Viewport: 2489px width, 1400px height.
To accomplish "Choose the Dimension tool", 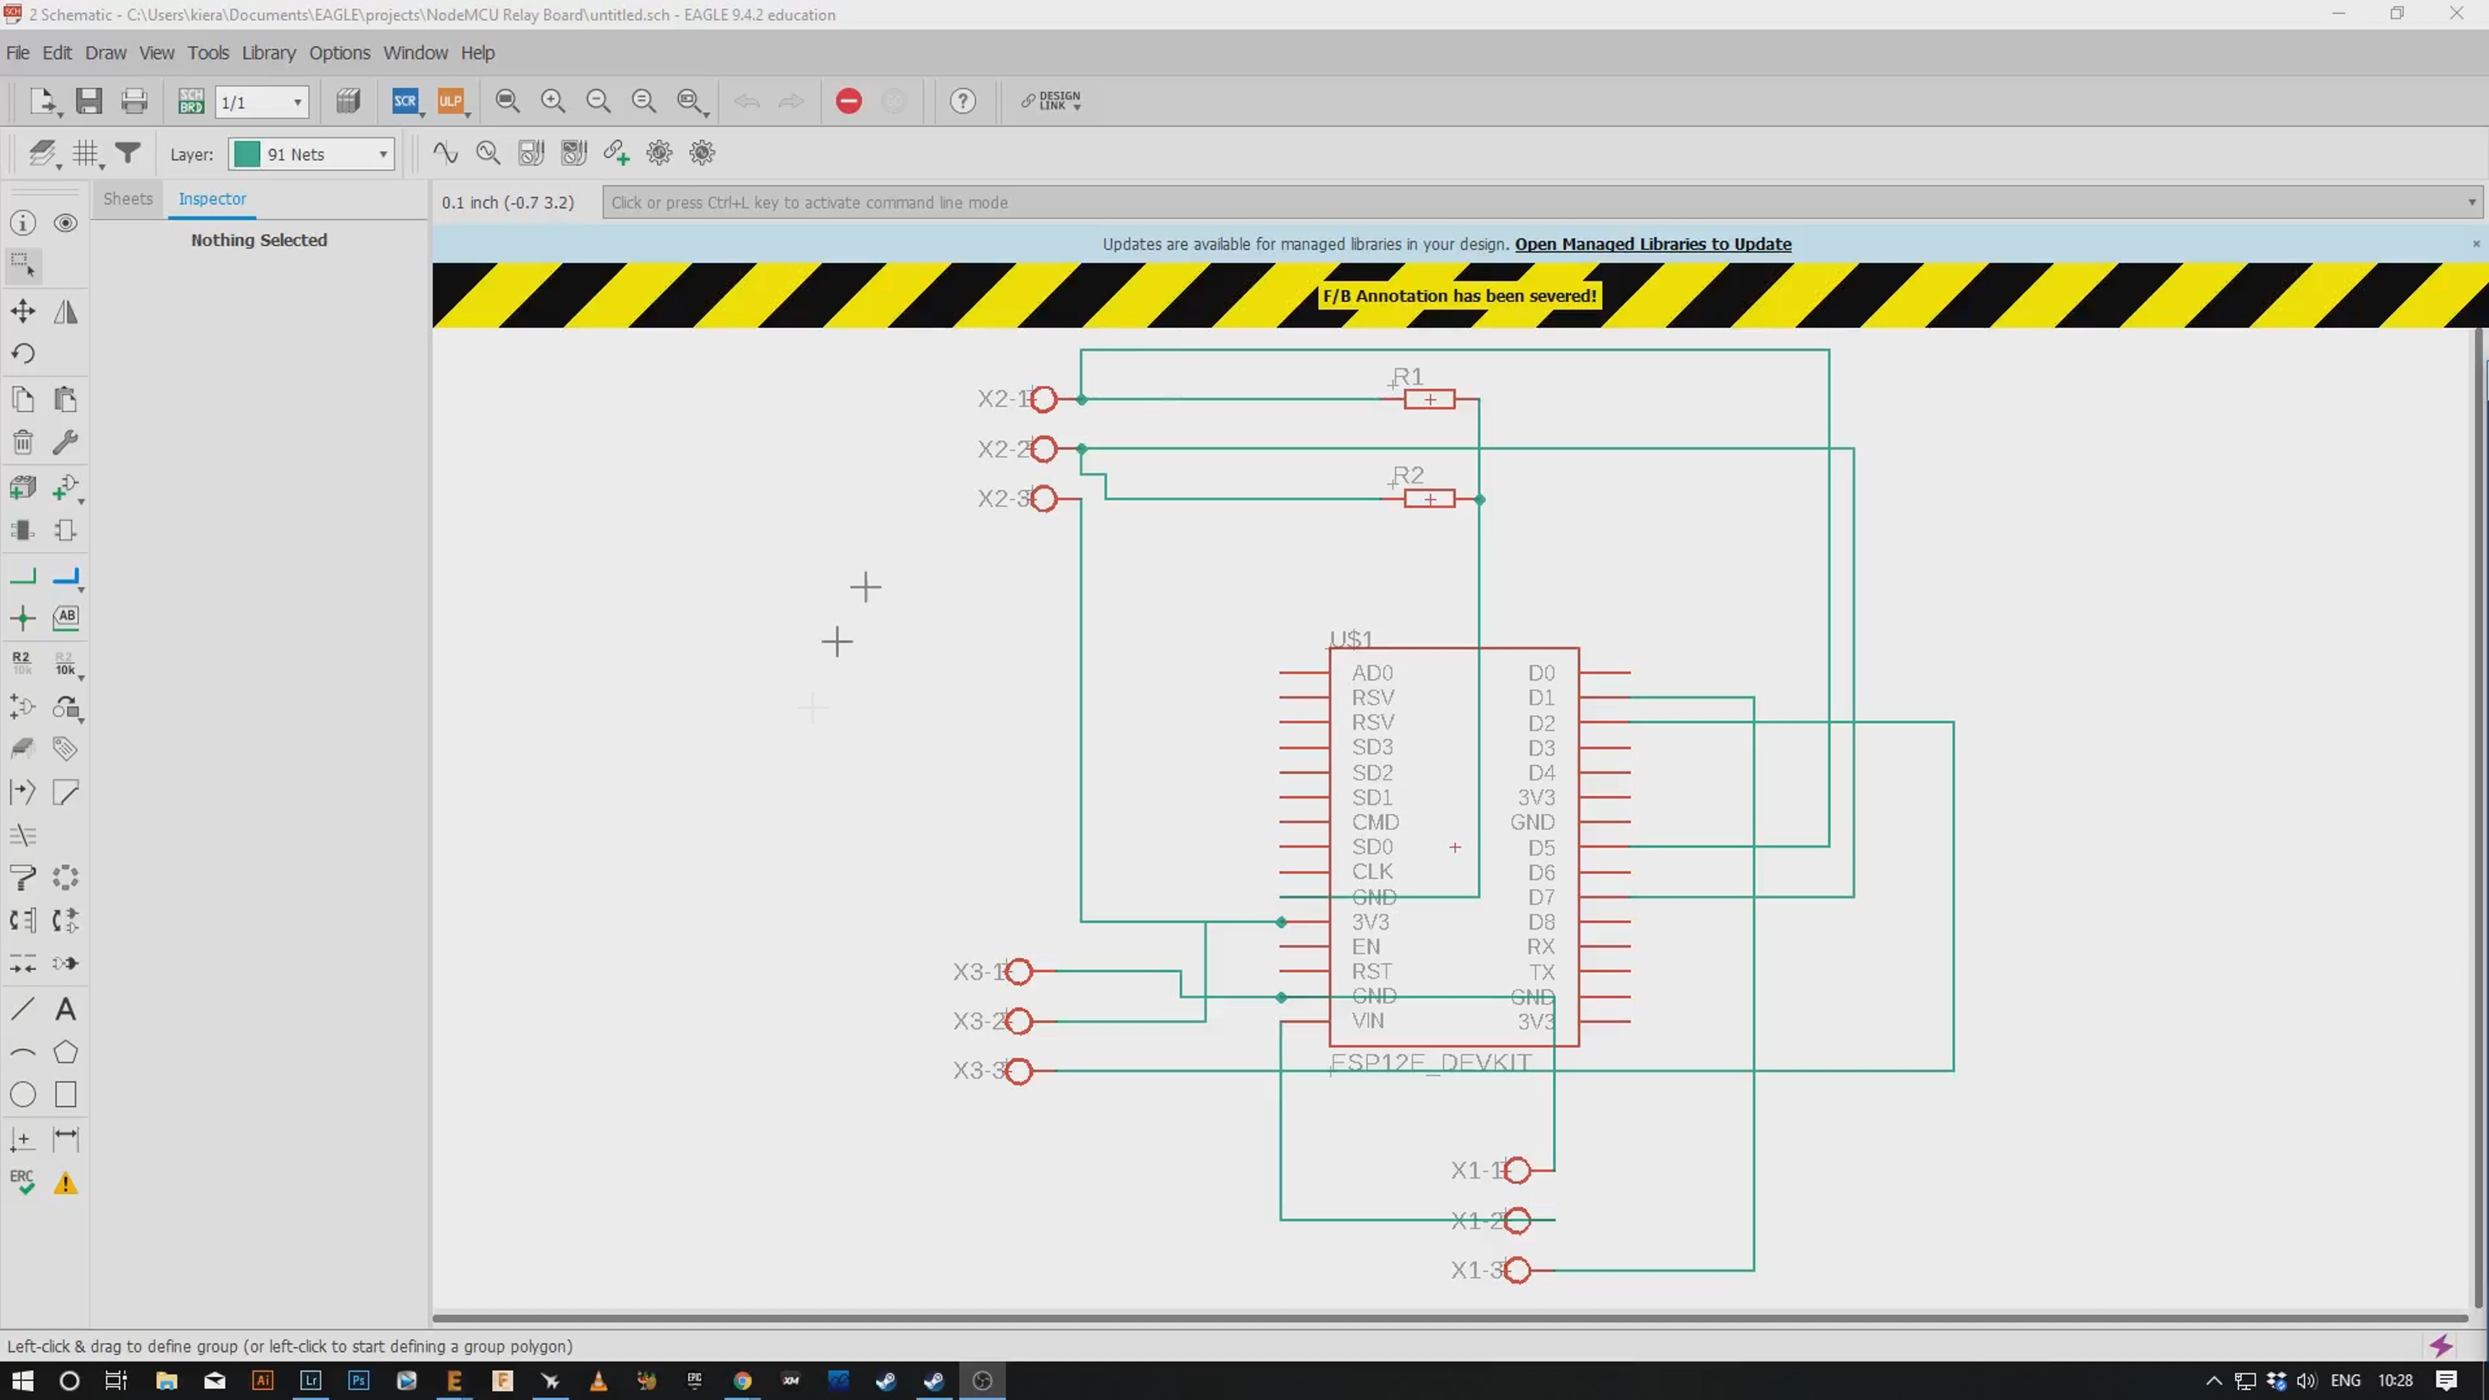I will click(65, 1139).
